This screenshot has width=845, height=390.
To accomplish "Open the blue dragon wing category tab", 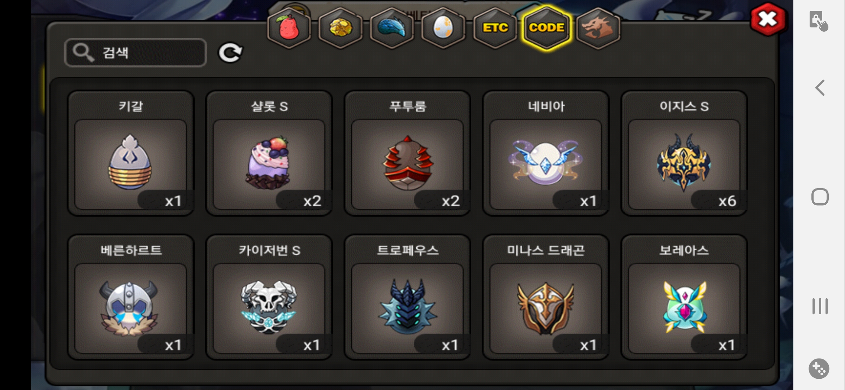I will click(392, 28).
